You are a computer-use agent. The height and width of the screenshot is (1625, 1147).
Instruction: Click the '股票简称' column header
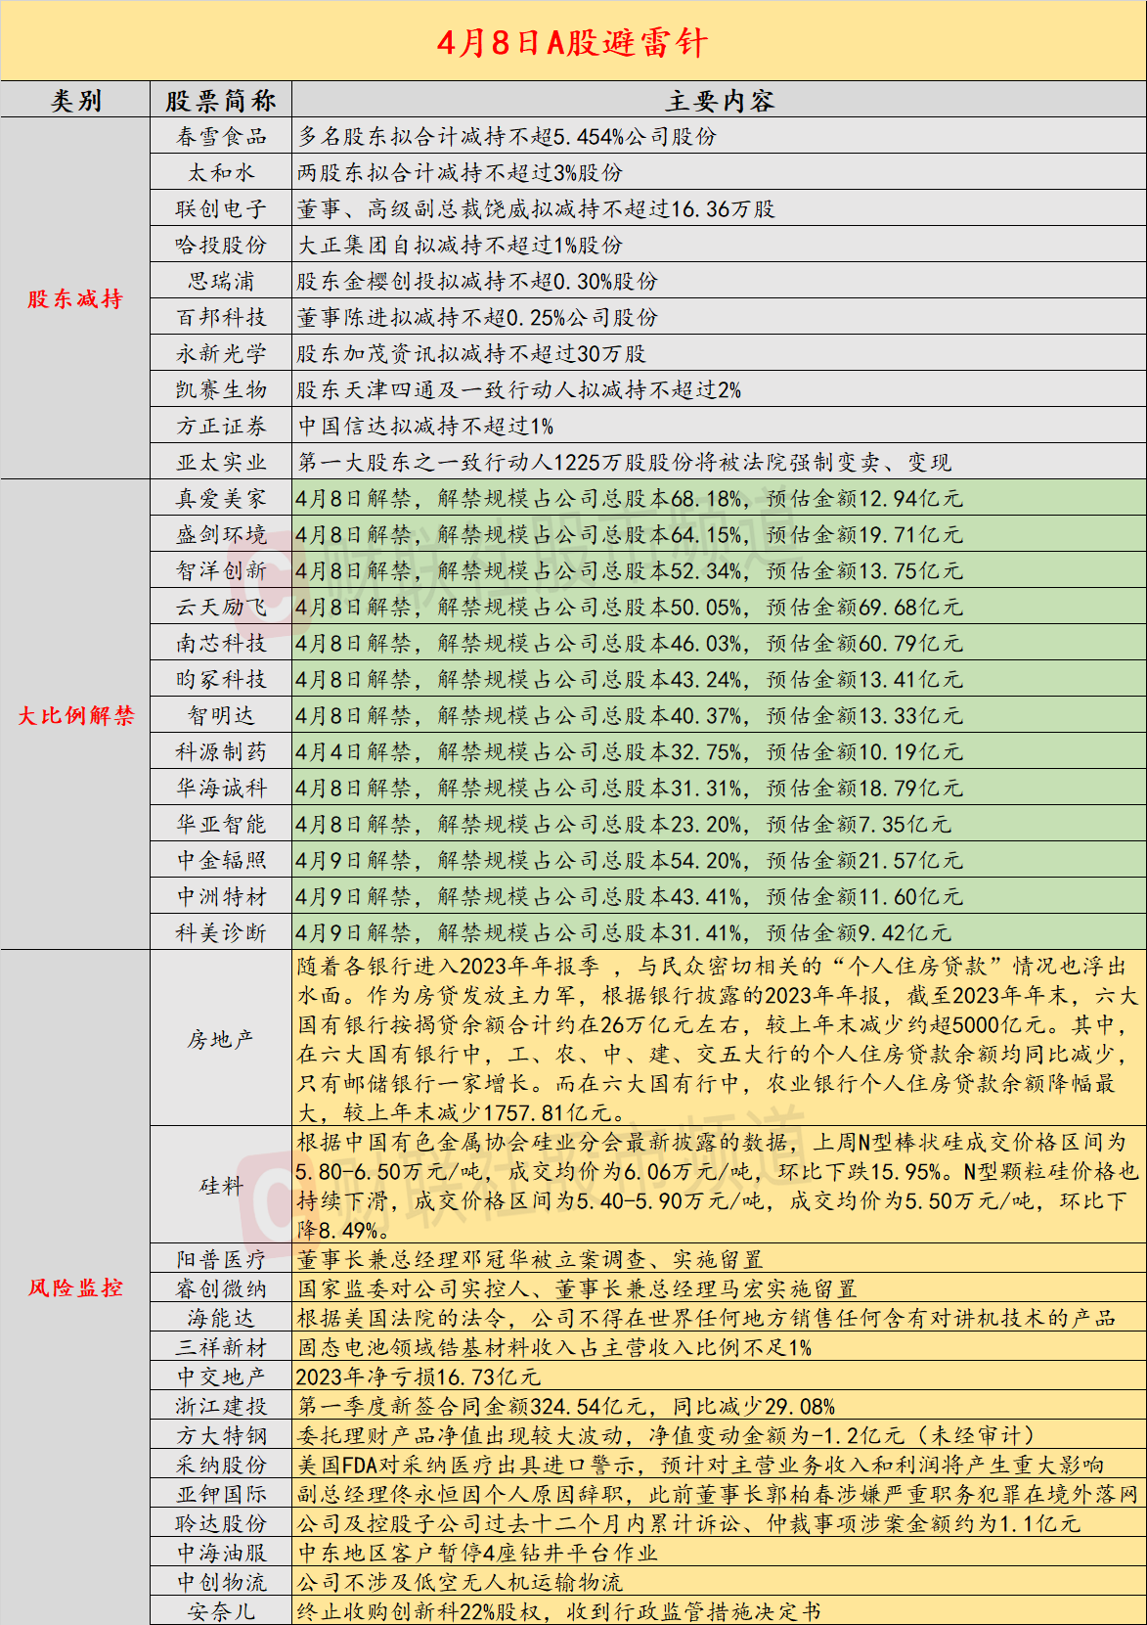(x=221, y=101)
